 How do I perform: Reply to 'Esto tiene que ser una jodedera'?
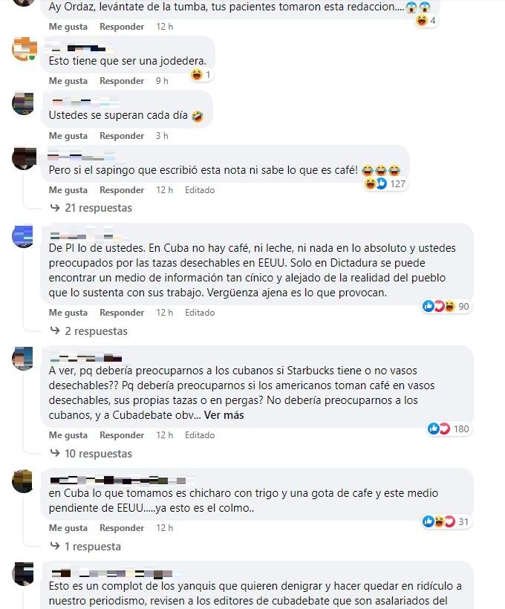[122, 81]
